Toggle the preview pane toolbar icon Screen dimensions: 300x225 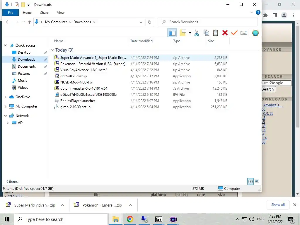[x=172, y=33]
